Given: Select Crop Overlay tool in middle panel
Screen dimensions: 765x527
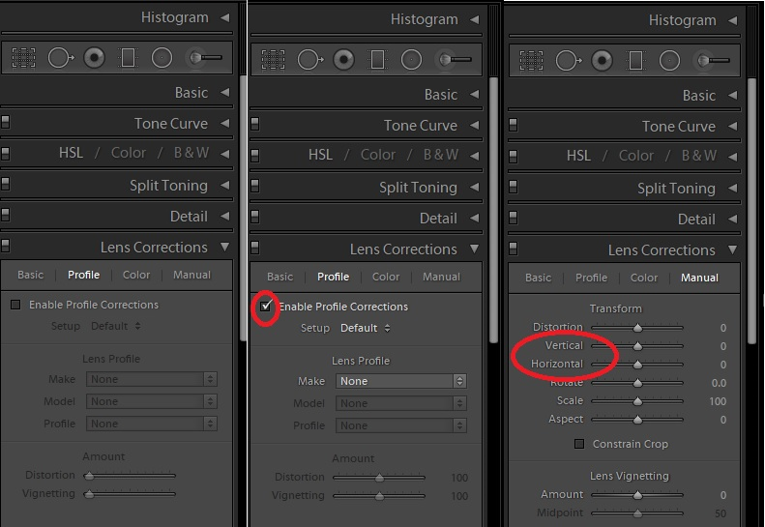Looking at the screenshot, I should (273, 60).
